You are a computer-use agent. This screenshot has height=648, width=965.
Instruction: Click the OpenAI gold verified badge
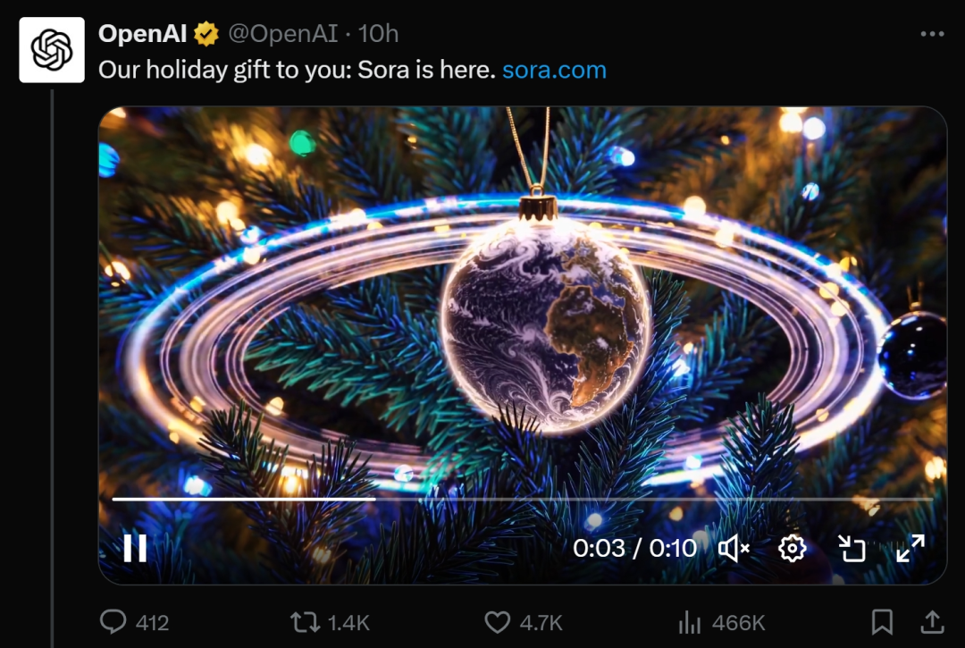pyautogui.click(x=206, y=33)
